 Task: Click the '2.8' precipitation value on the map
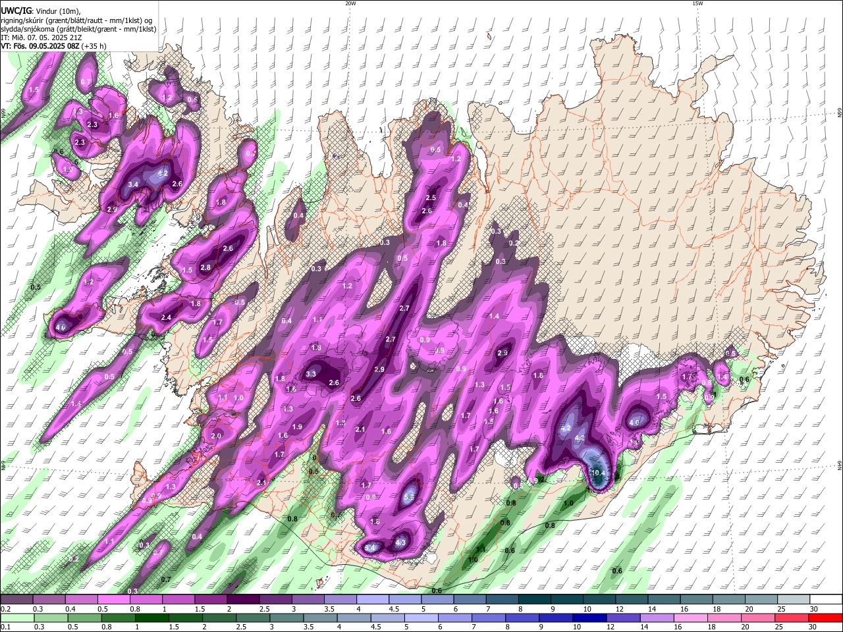(x=205, y=268)
